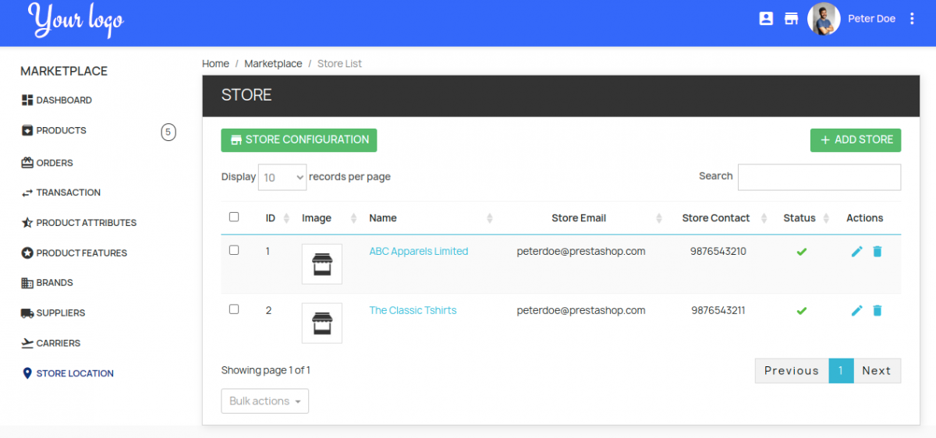
Task: Click the email cell of store ID 1
Action: (581, 251)
